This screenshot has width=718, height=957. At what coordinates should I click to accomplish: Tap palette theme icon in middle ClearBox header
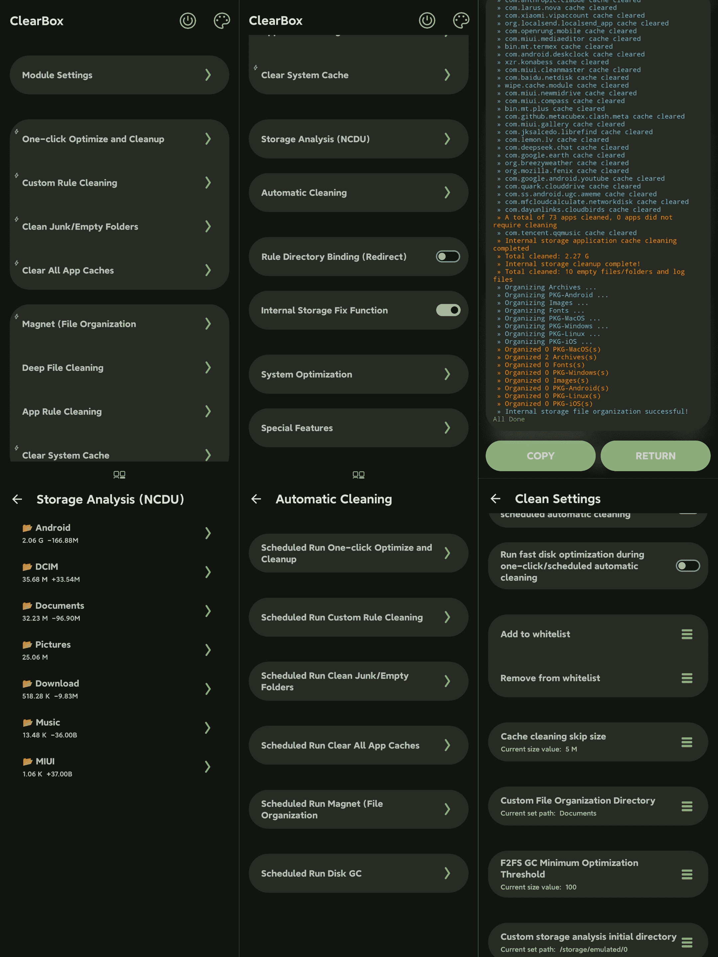461,21
